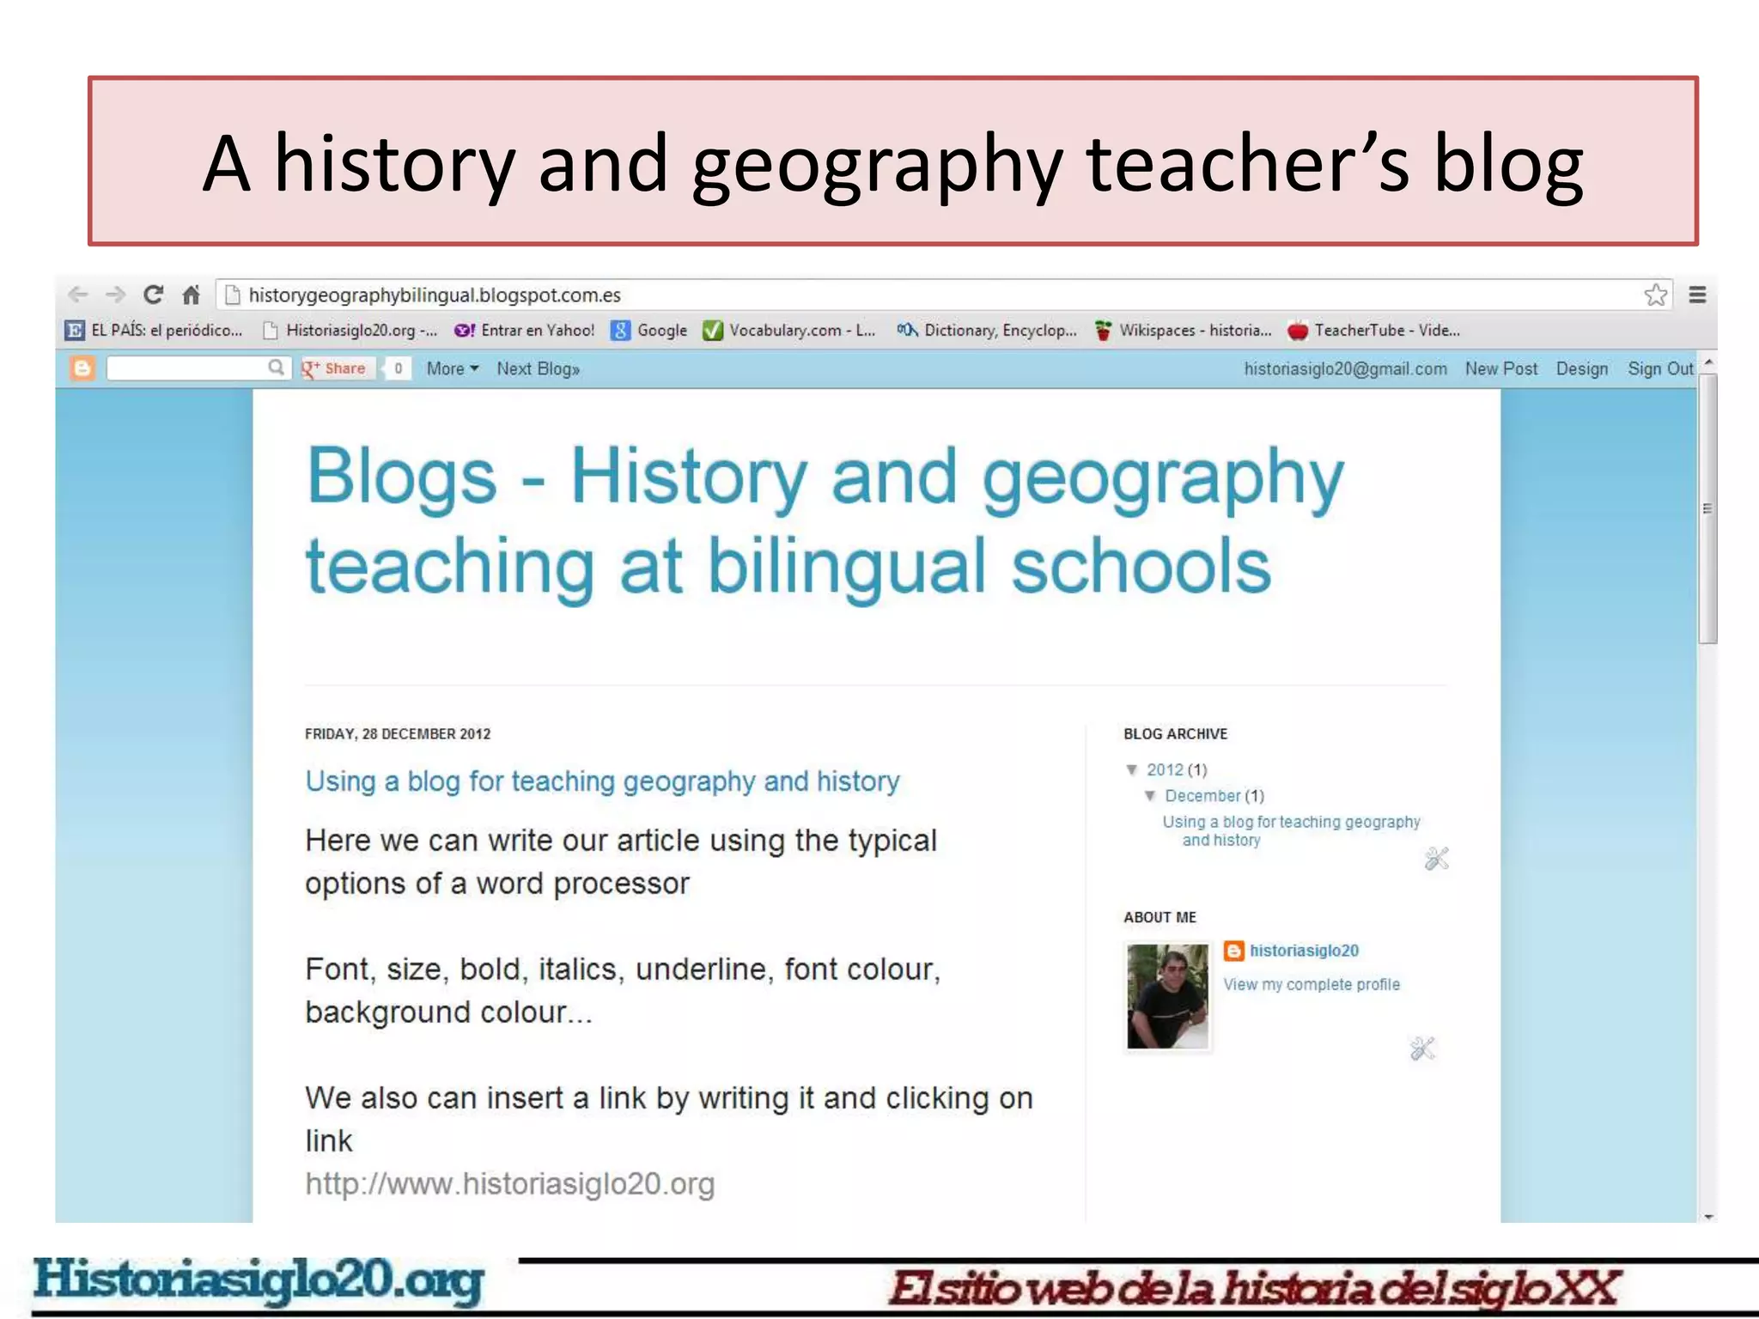Click the Google+ Share button
Screen dimensions: 1759x1319
tap(335, 368)
